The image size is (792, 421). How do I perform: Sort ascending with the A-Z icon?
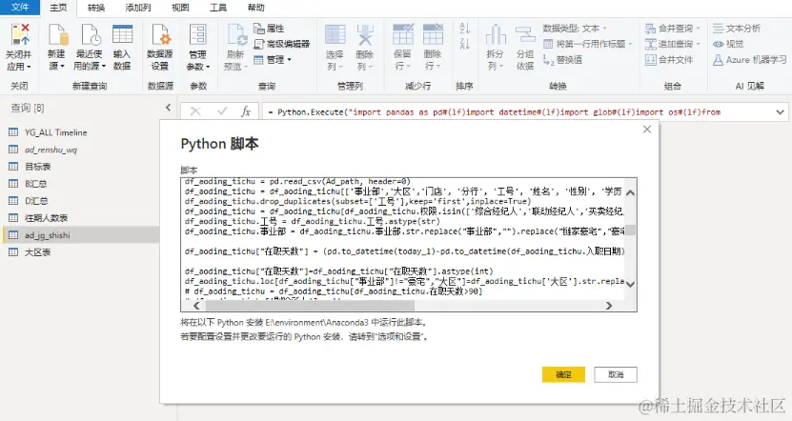click(x=465, y=29)
